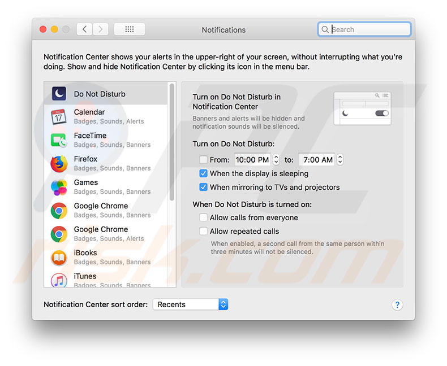Select the Calendar list row
The image size is (447, 366).
pyautogui.click(x=106, y=117)
